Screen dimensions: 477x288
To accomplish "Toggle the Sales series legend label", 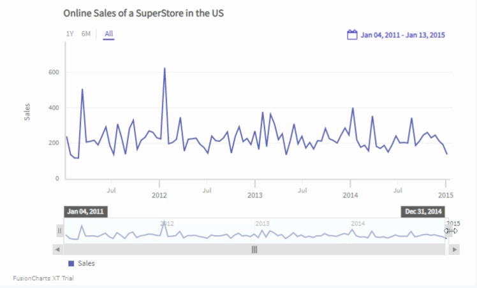I will click(x=87, y=263).
